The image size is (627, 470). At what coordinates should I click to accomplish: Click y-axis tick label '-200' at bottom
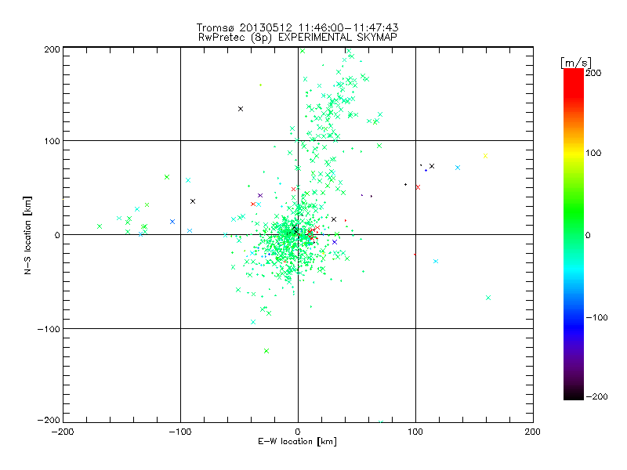49,421
